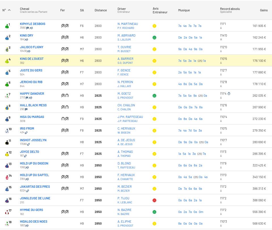This screenshot has width=272, height=230.
Task: Sort by Record absolu column header
Action: point(230,9)
